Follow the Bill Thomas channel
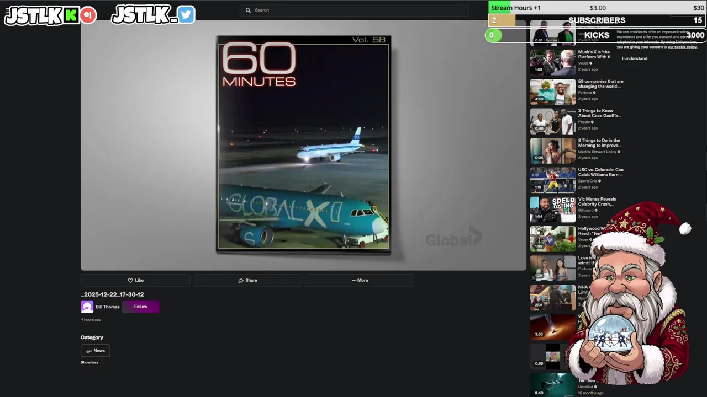This screenshot has width=707, height=397. [141, 307]
